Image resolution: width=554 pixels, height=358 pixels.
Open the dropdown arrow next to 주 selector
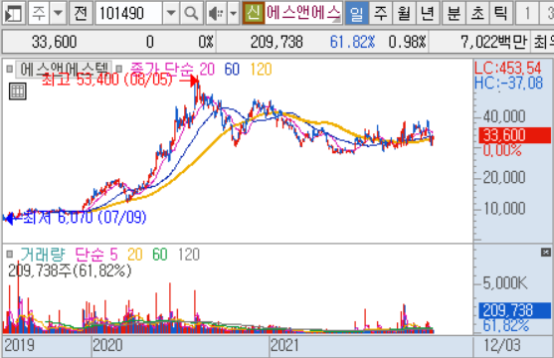click(58, 14)
